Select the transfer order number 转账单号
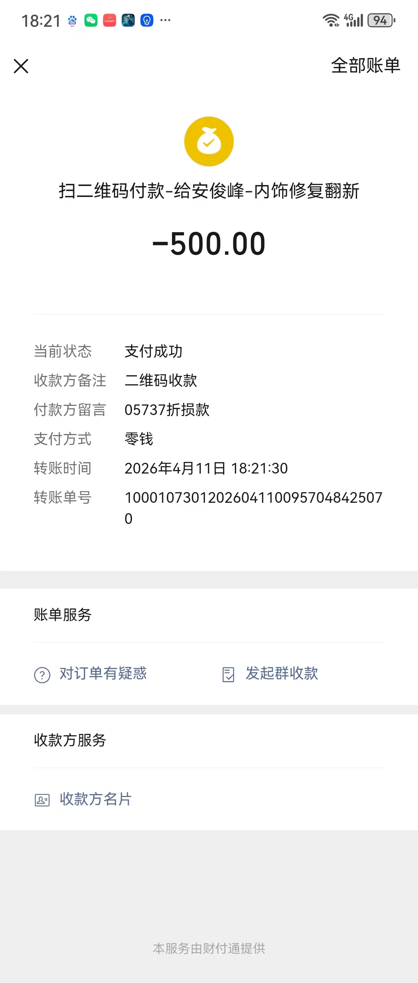The height and width of the screenshot is (983, 418). coord(253,508)
